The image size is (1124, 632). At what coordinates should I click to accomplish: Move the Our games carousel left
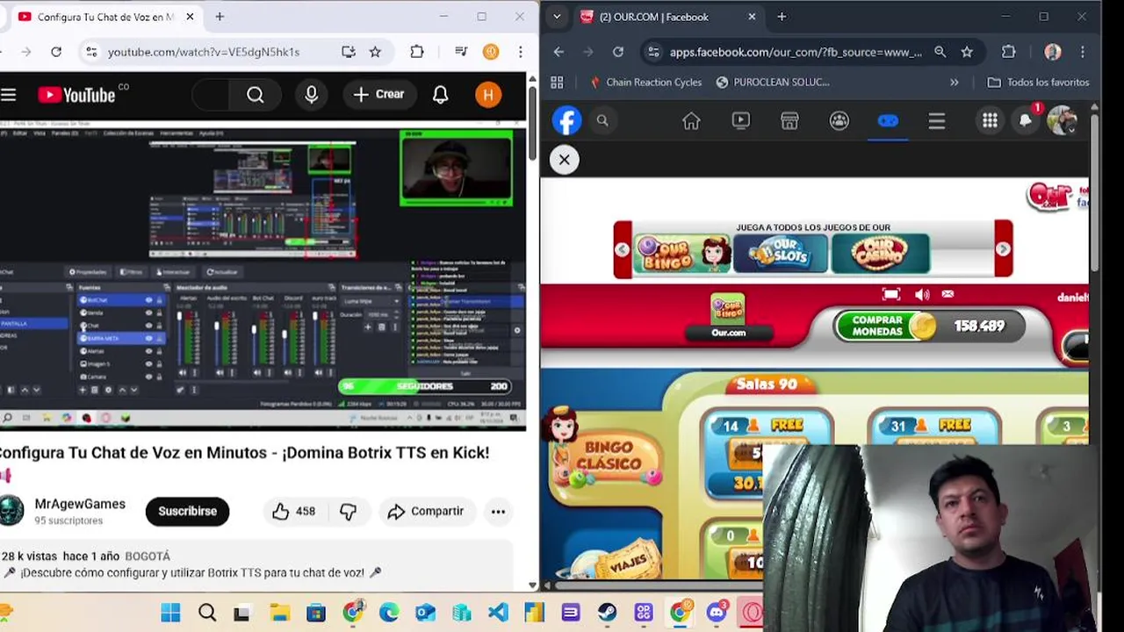(x=623, y=249)
